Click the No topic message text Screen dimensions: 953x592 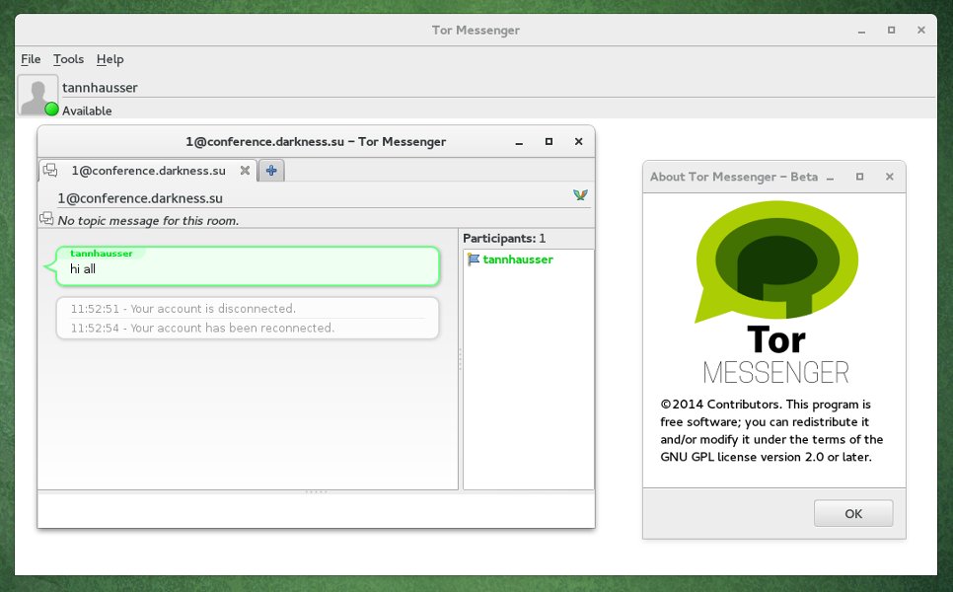click(x=148, y=221)
